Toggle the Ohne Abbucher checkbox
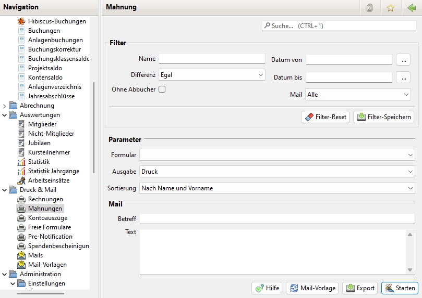 [x=162, y=89]
